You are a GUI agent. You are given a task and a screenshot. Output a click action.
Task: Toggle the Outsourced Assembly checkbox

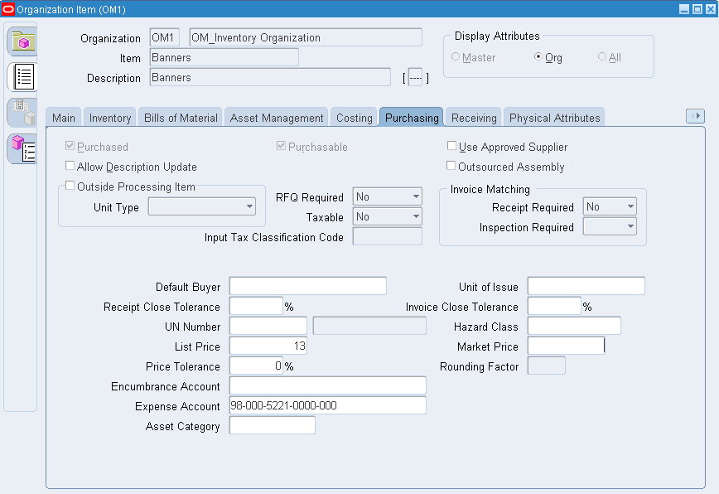pyautogui.click(x=451, y=166)
